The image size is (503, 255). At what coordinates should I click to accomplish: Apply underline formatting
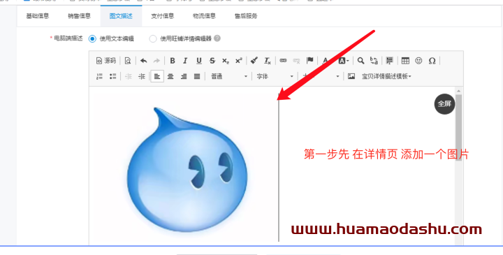click(x=199, y=61)
